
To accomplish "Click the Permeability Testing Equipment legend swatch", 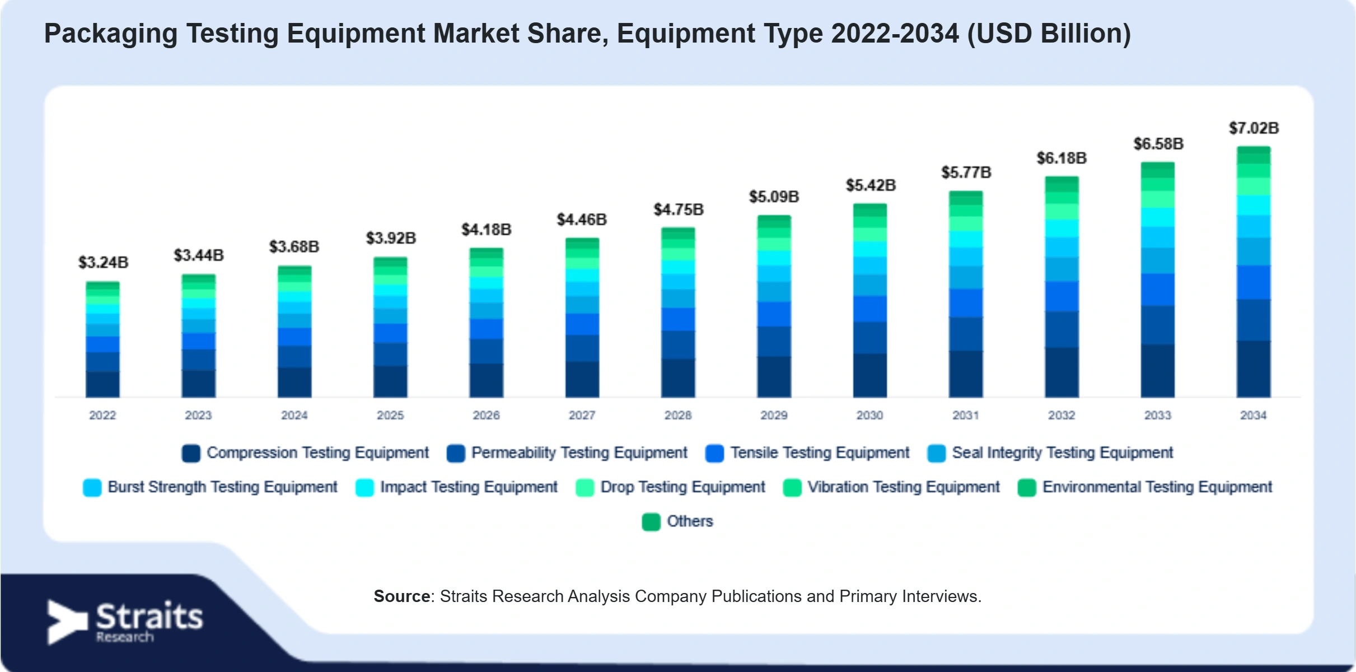I will tap(456, 454).
